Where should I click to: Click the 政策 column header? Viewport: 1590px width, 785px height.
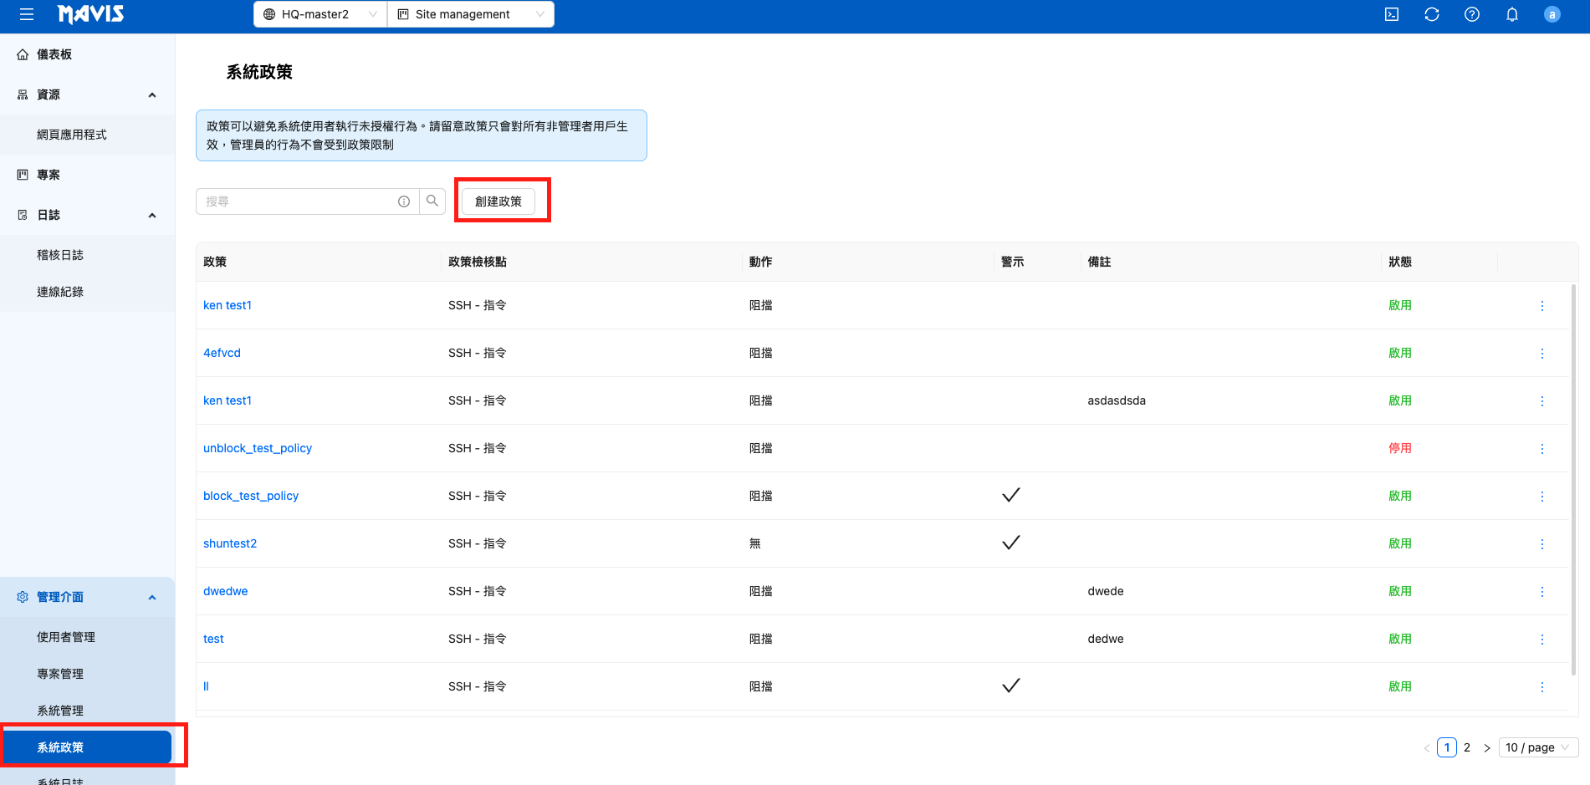pos(215,262)
